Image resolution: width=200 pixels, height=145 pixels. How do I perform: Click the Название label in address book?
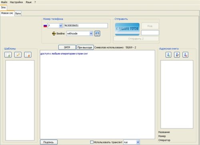[x=164, y=132]
